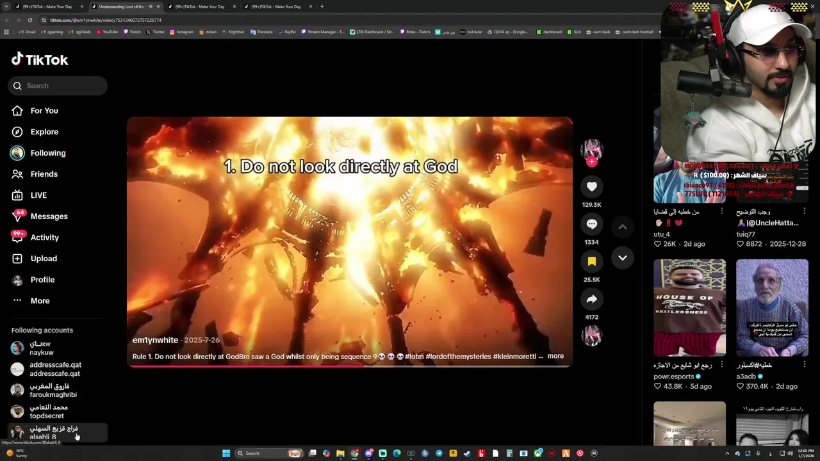Image resolution: width=820 pixels, height=461 pixels.
Task: Go to the next video with down chevron
Action: click(622, 257)
